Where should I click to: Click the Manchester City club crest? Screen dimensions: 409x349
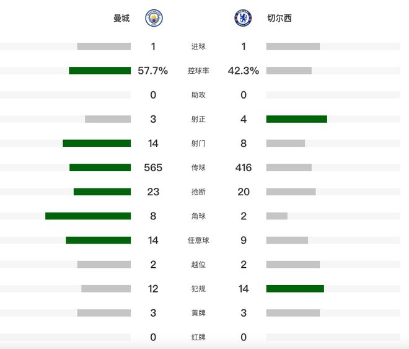pyautogui.click(x=154, y=18)
